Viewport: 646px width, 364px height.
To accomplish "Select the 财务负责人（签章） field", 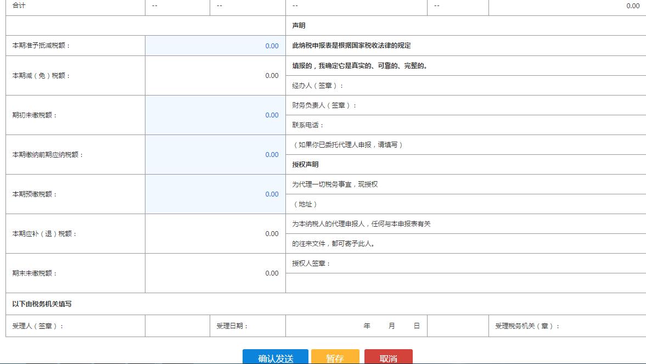I will [x=467, y=105].
